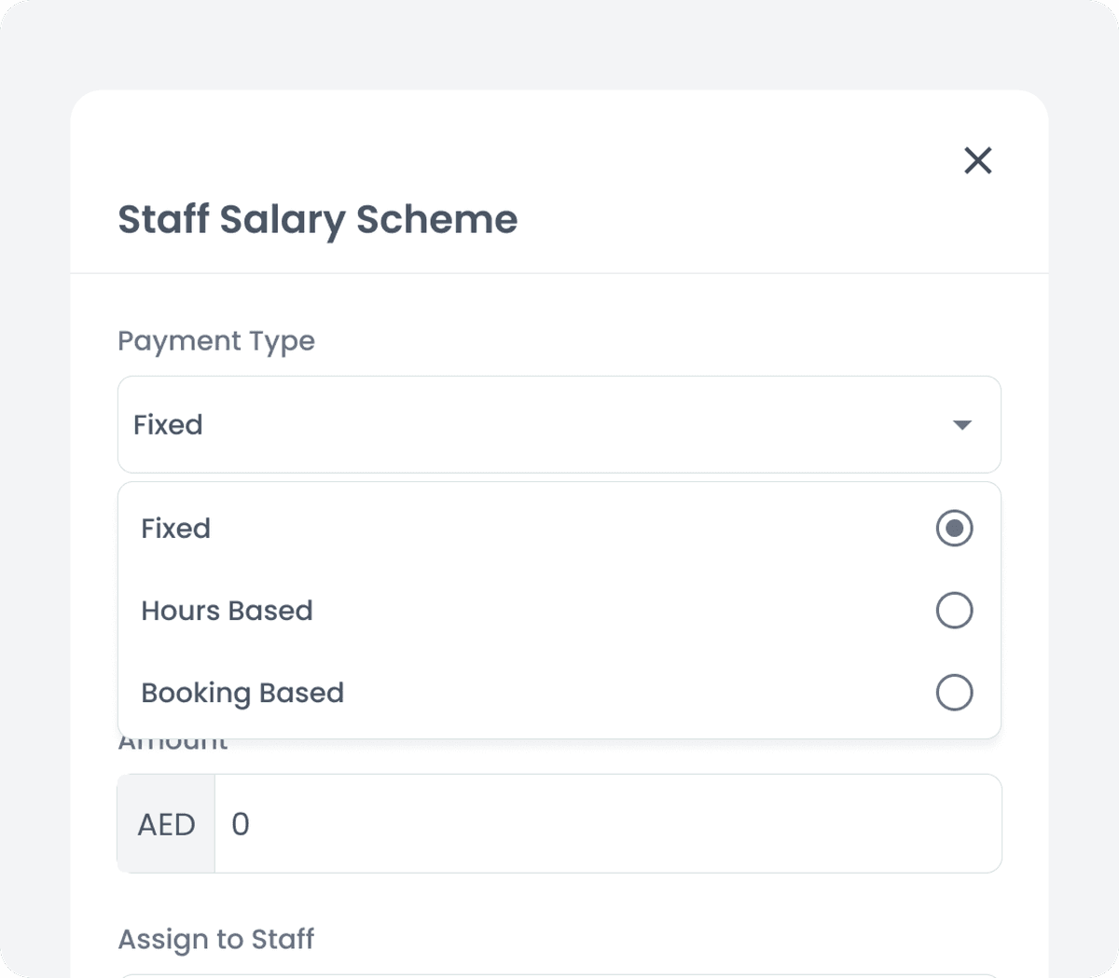This screenshot has width=1119, height=978.
Task: Enable the Booking Based radio button
Action: (953, 693)
